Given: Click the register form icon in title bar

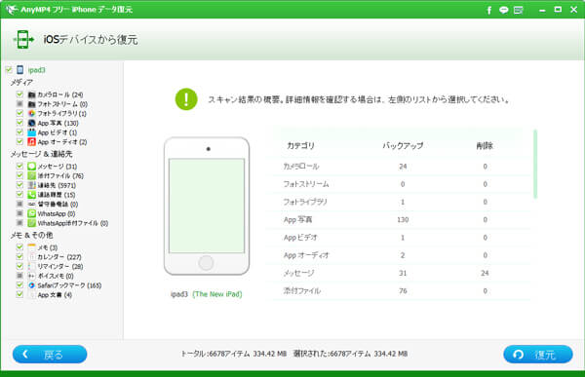Looking at the screenshot, I should click(519, 10).
